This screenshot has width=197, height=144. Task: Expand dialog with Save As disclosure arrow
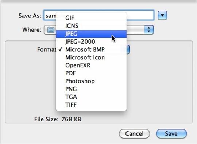162,15
